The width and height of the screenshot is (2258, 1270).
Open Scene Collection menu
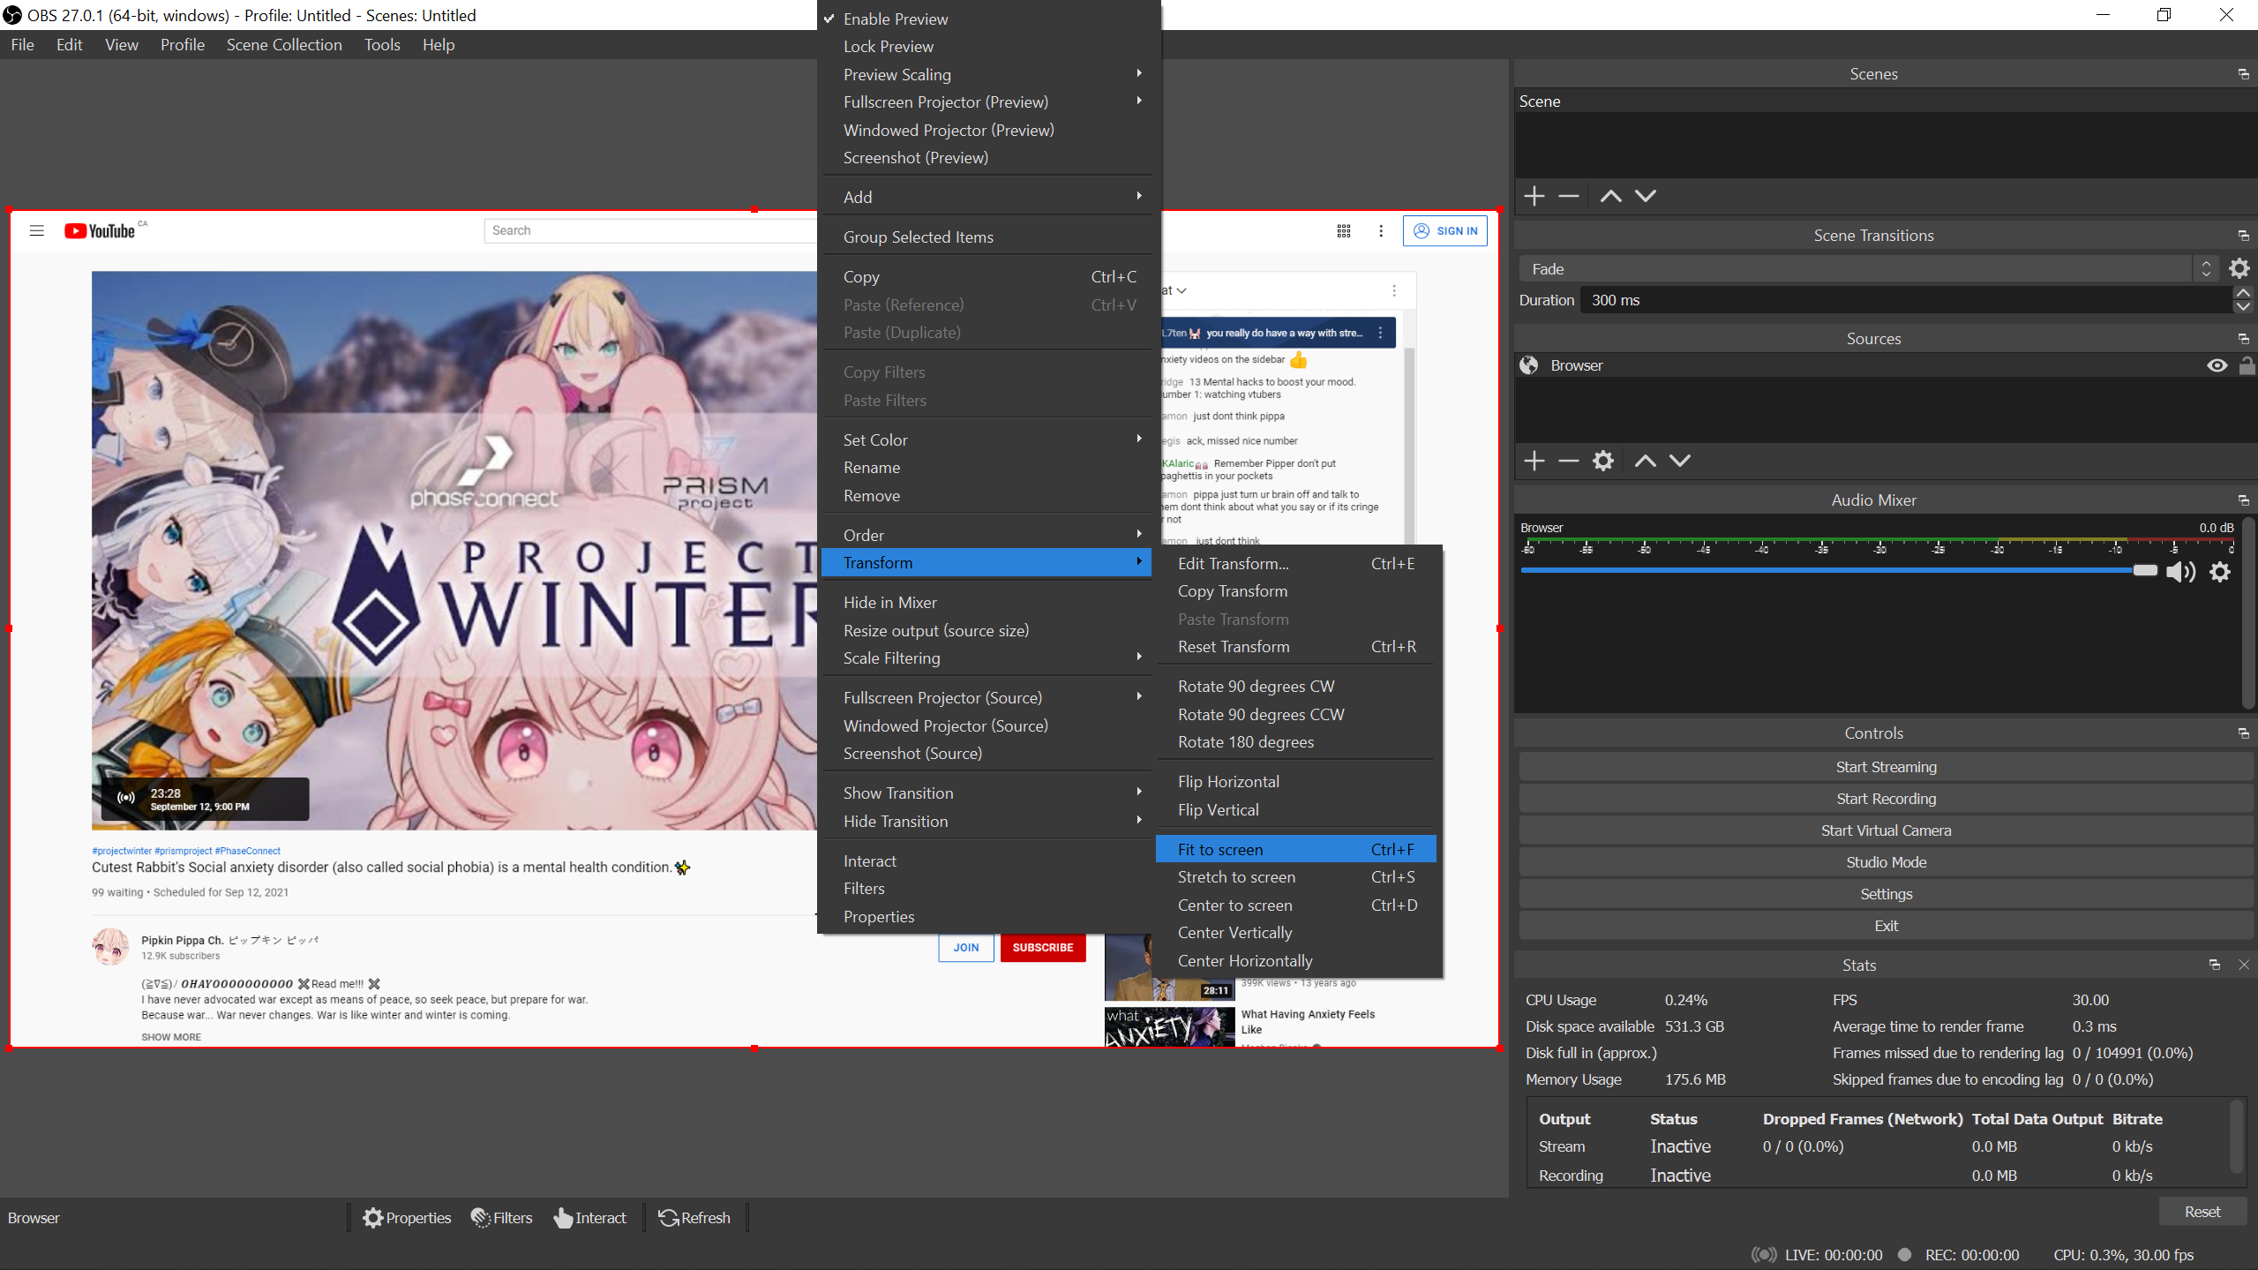[x=283, y=45]
